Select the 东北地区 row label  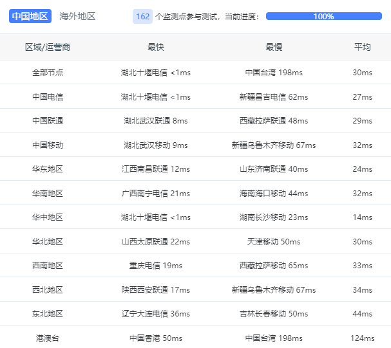48,314
